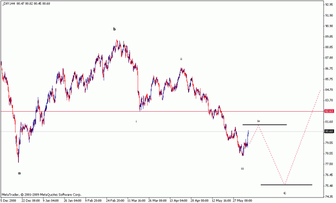Click the 13 Apr 04:00 time label
This screenshot has height=203, width=336.
178,201
